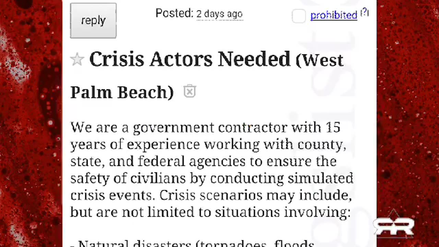Click the 'Crisis scenarios may include' line
The height and width of the screenshot is (247, 439).
[x=256, y=195]
